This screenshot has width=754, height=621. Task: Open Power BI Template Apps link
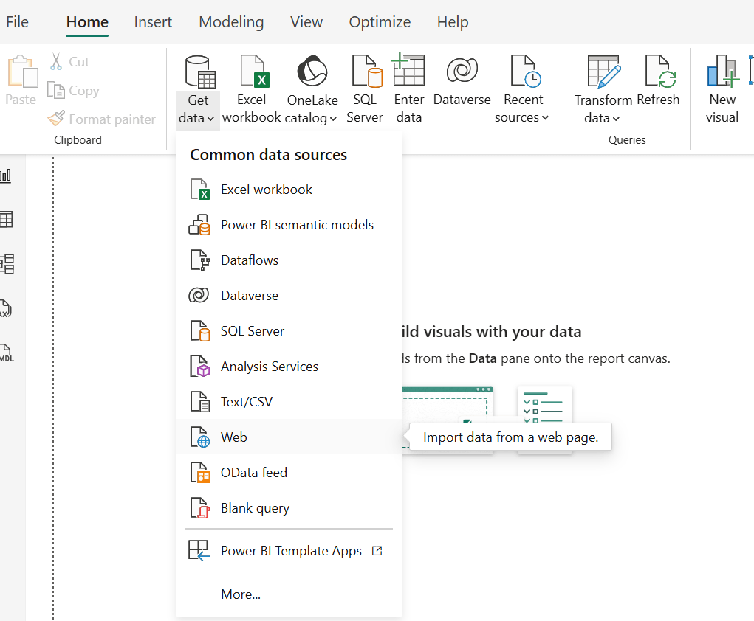[x=289, y=551]
